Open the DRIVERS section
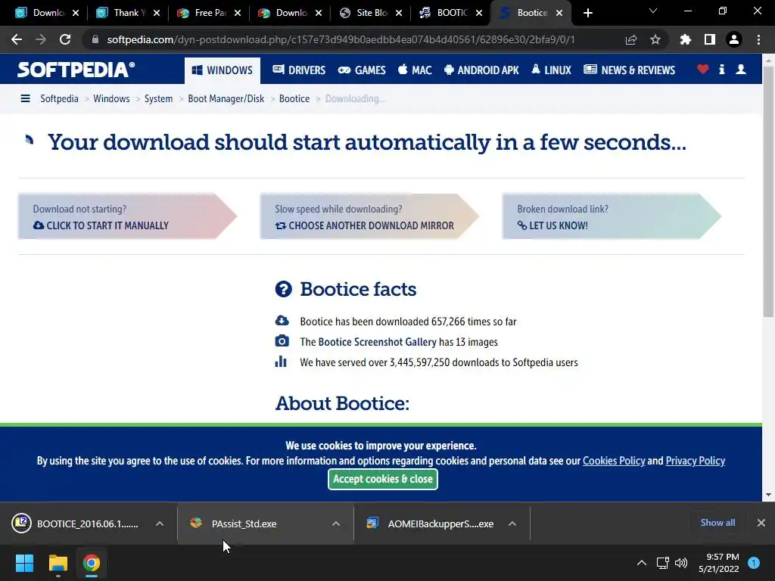 [299, 70]
